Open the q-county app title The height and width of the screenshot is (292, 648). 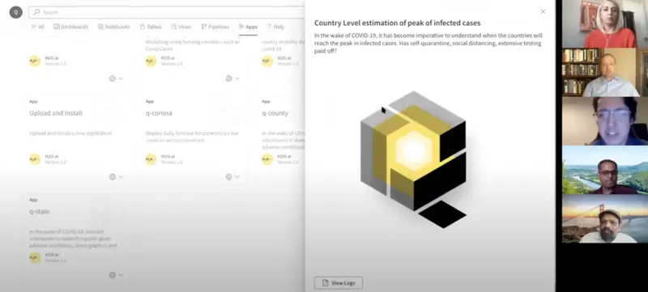point(275,113)
